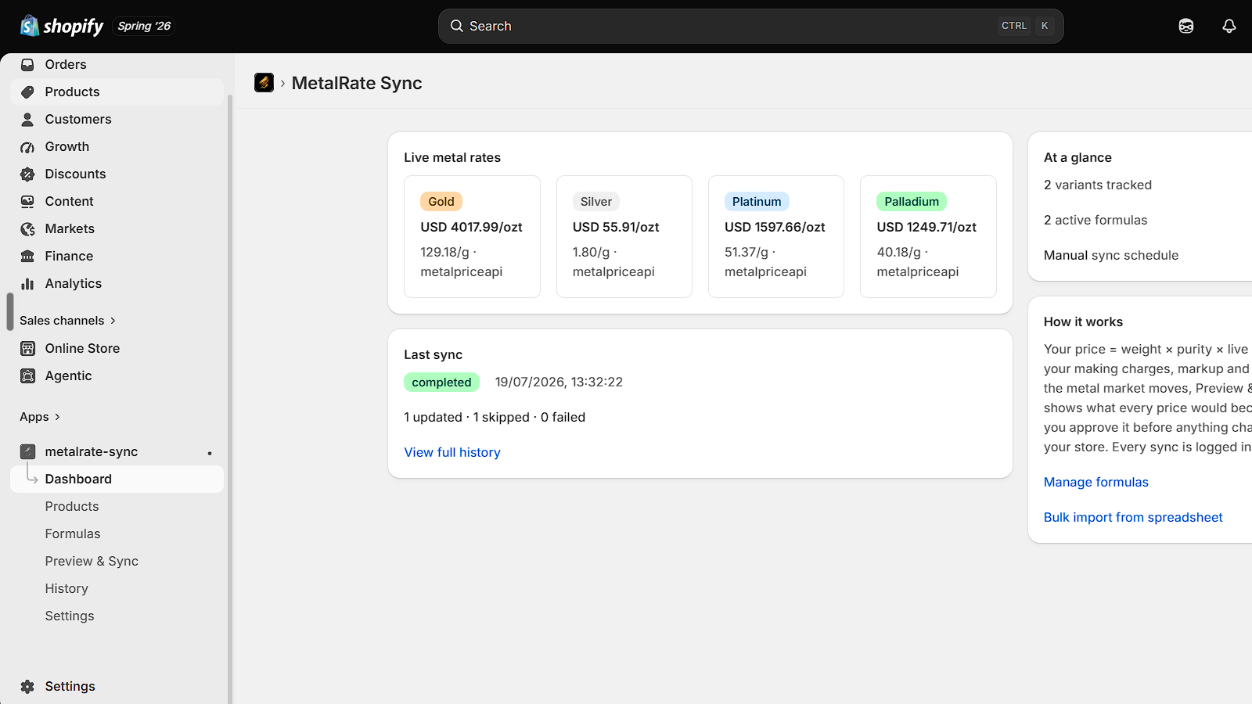Click the metalrate-sync app name in sidebar
The image size is (1252, 704).
[x=92, y=452]
